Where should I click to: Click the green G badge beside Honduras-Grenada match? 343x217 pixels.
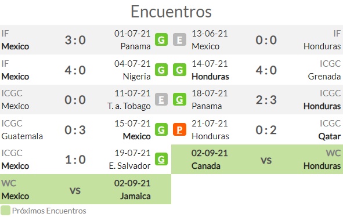[x=179, y=70]
